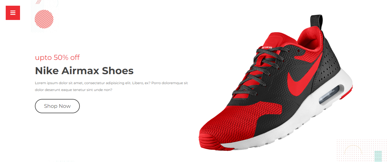This screenshot has width=387, height=162.
Task: Click the upto 50% off text
Action: point(57,57)
